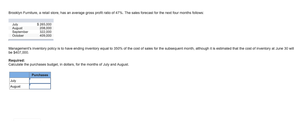Click the bold Required: heading
The height and width of the screenshot is (121, 298).
(17, 60)
